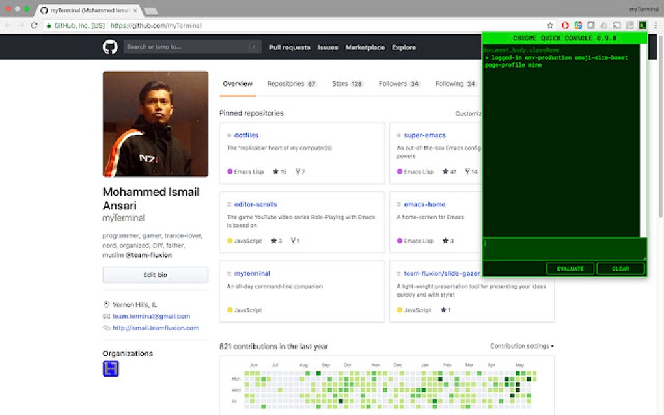Click the @team-fluxion mention in the bio

148,255
